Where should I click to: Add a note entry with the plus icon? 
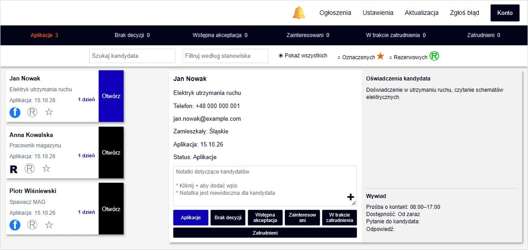tap(350, 197)
